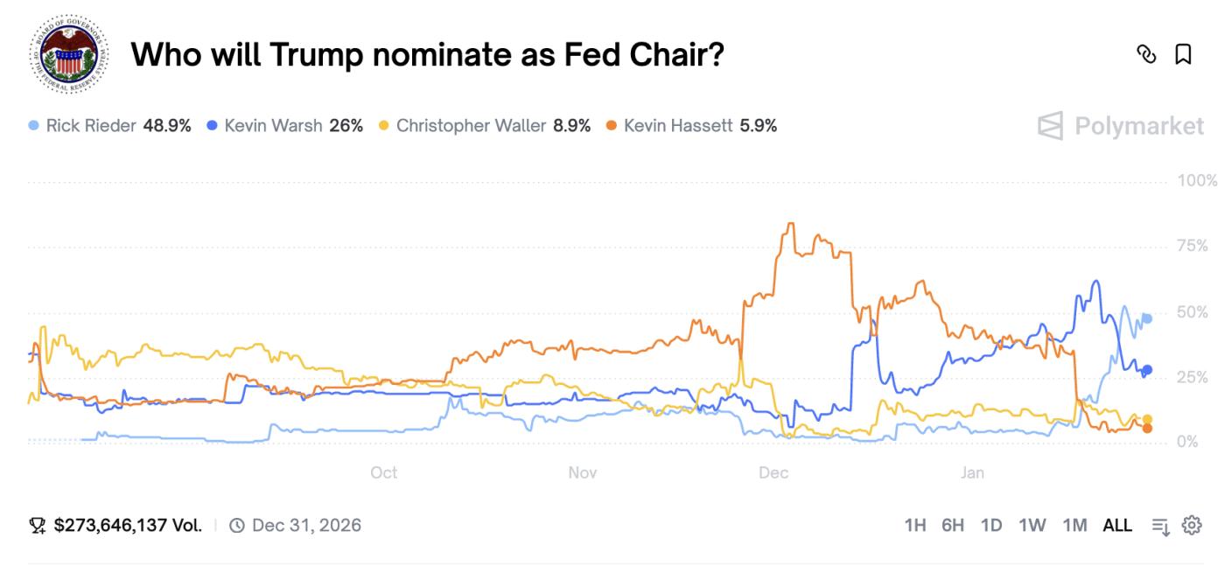
Task: Click the Polymarket logo watermark
Action: [x=1121, y=126]
